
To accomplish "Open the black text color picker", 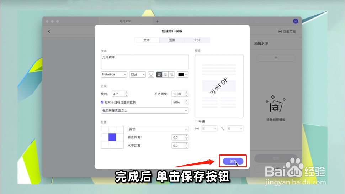I will tap(182, 74).
